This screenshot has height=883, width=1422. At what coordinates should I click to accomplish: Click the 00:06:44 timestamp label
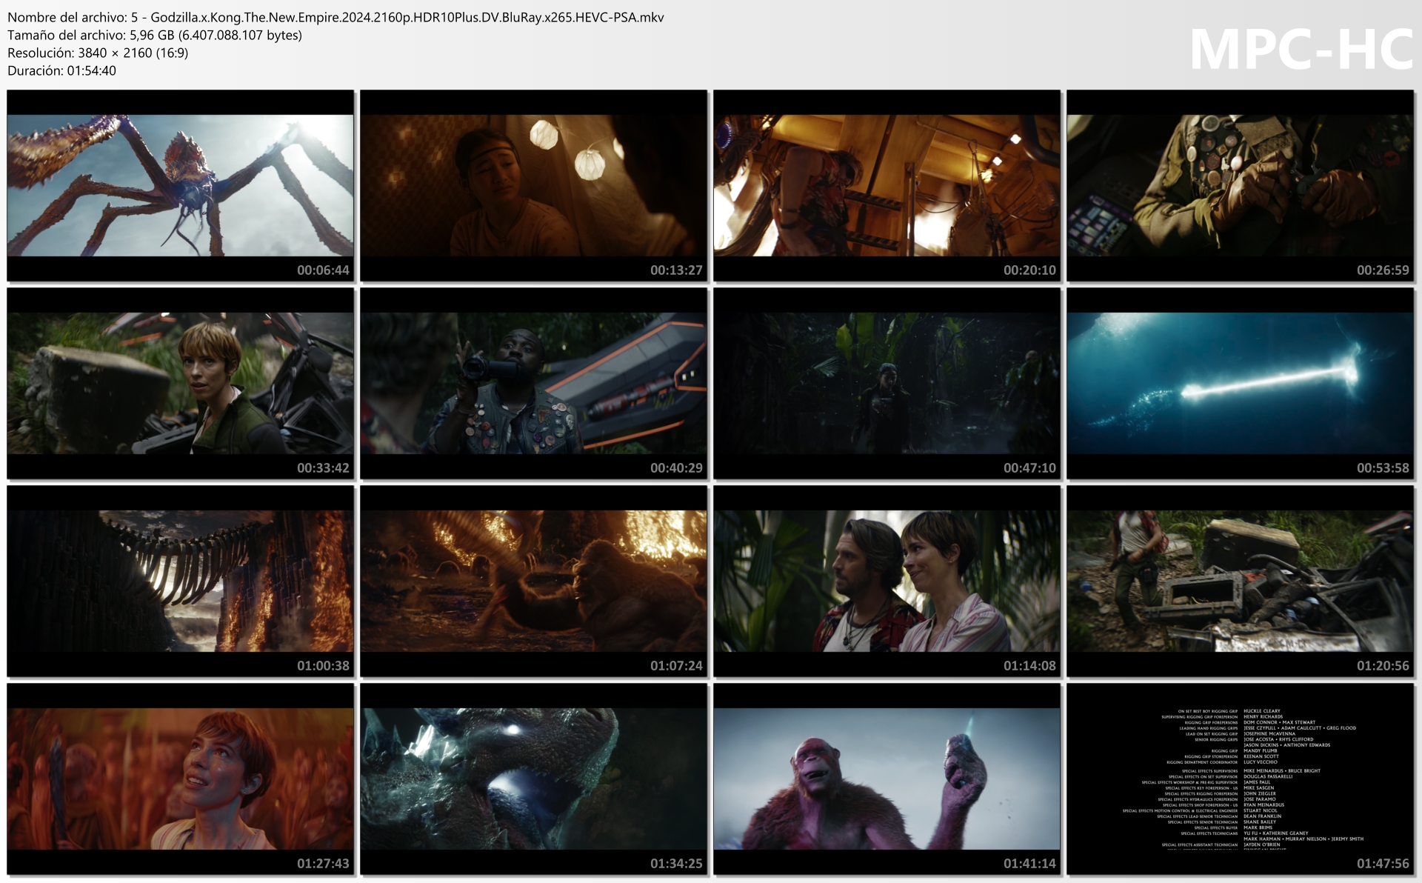coord(323,270)
